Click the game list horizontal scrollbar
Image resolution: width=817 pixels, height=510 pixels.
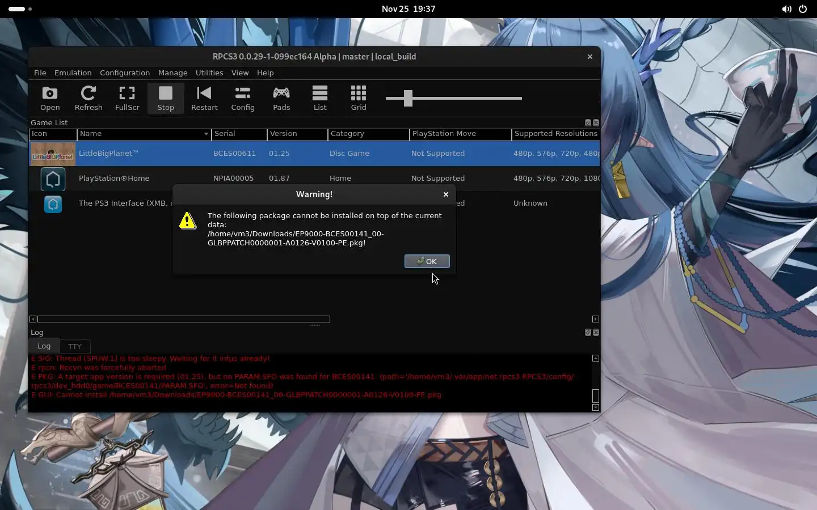[x=184, y=319]
